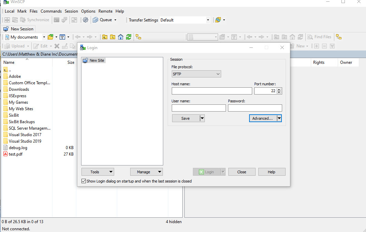Image resolution: width=366 pixels, height=232 pixels.
Task: Expand the Save button dropdown arrow
Action: pyautogui.click(x=202, y=118)
